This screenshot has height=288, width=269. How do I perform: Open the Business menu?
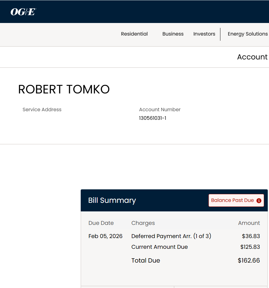(x=173, y=34)
